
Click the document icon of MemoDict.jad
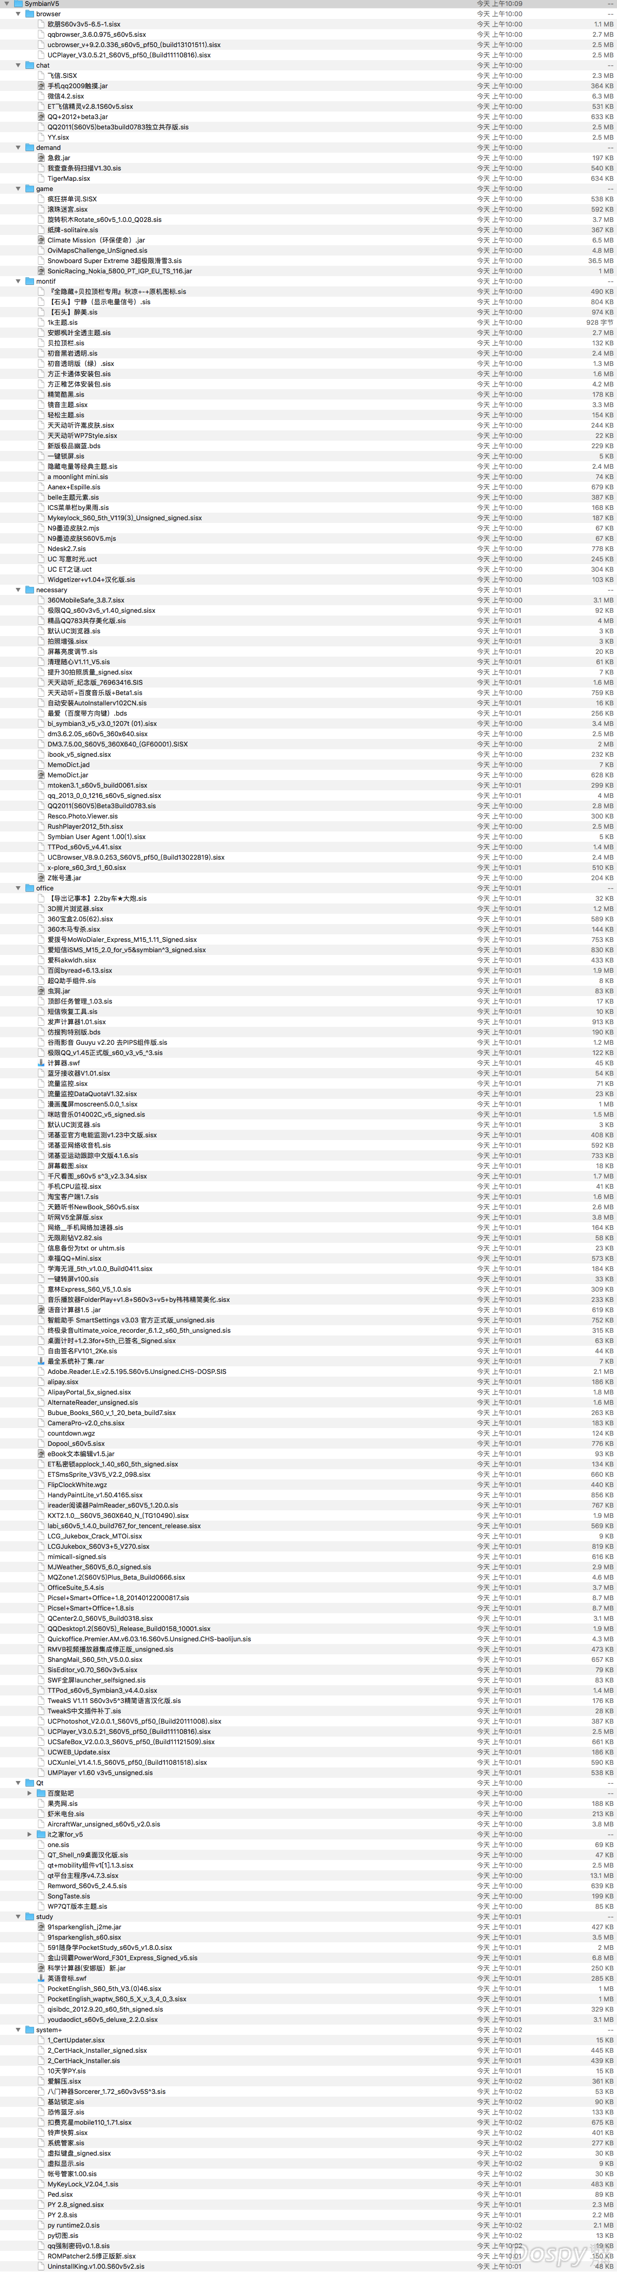42,765
